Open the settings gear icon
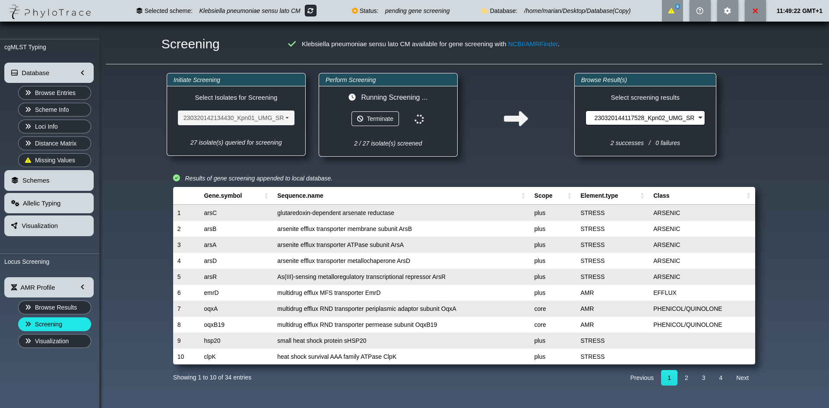The height and width of the screenshot is (408, 829). [x=727, y=11]
